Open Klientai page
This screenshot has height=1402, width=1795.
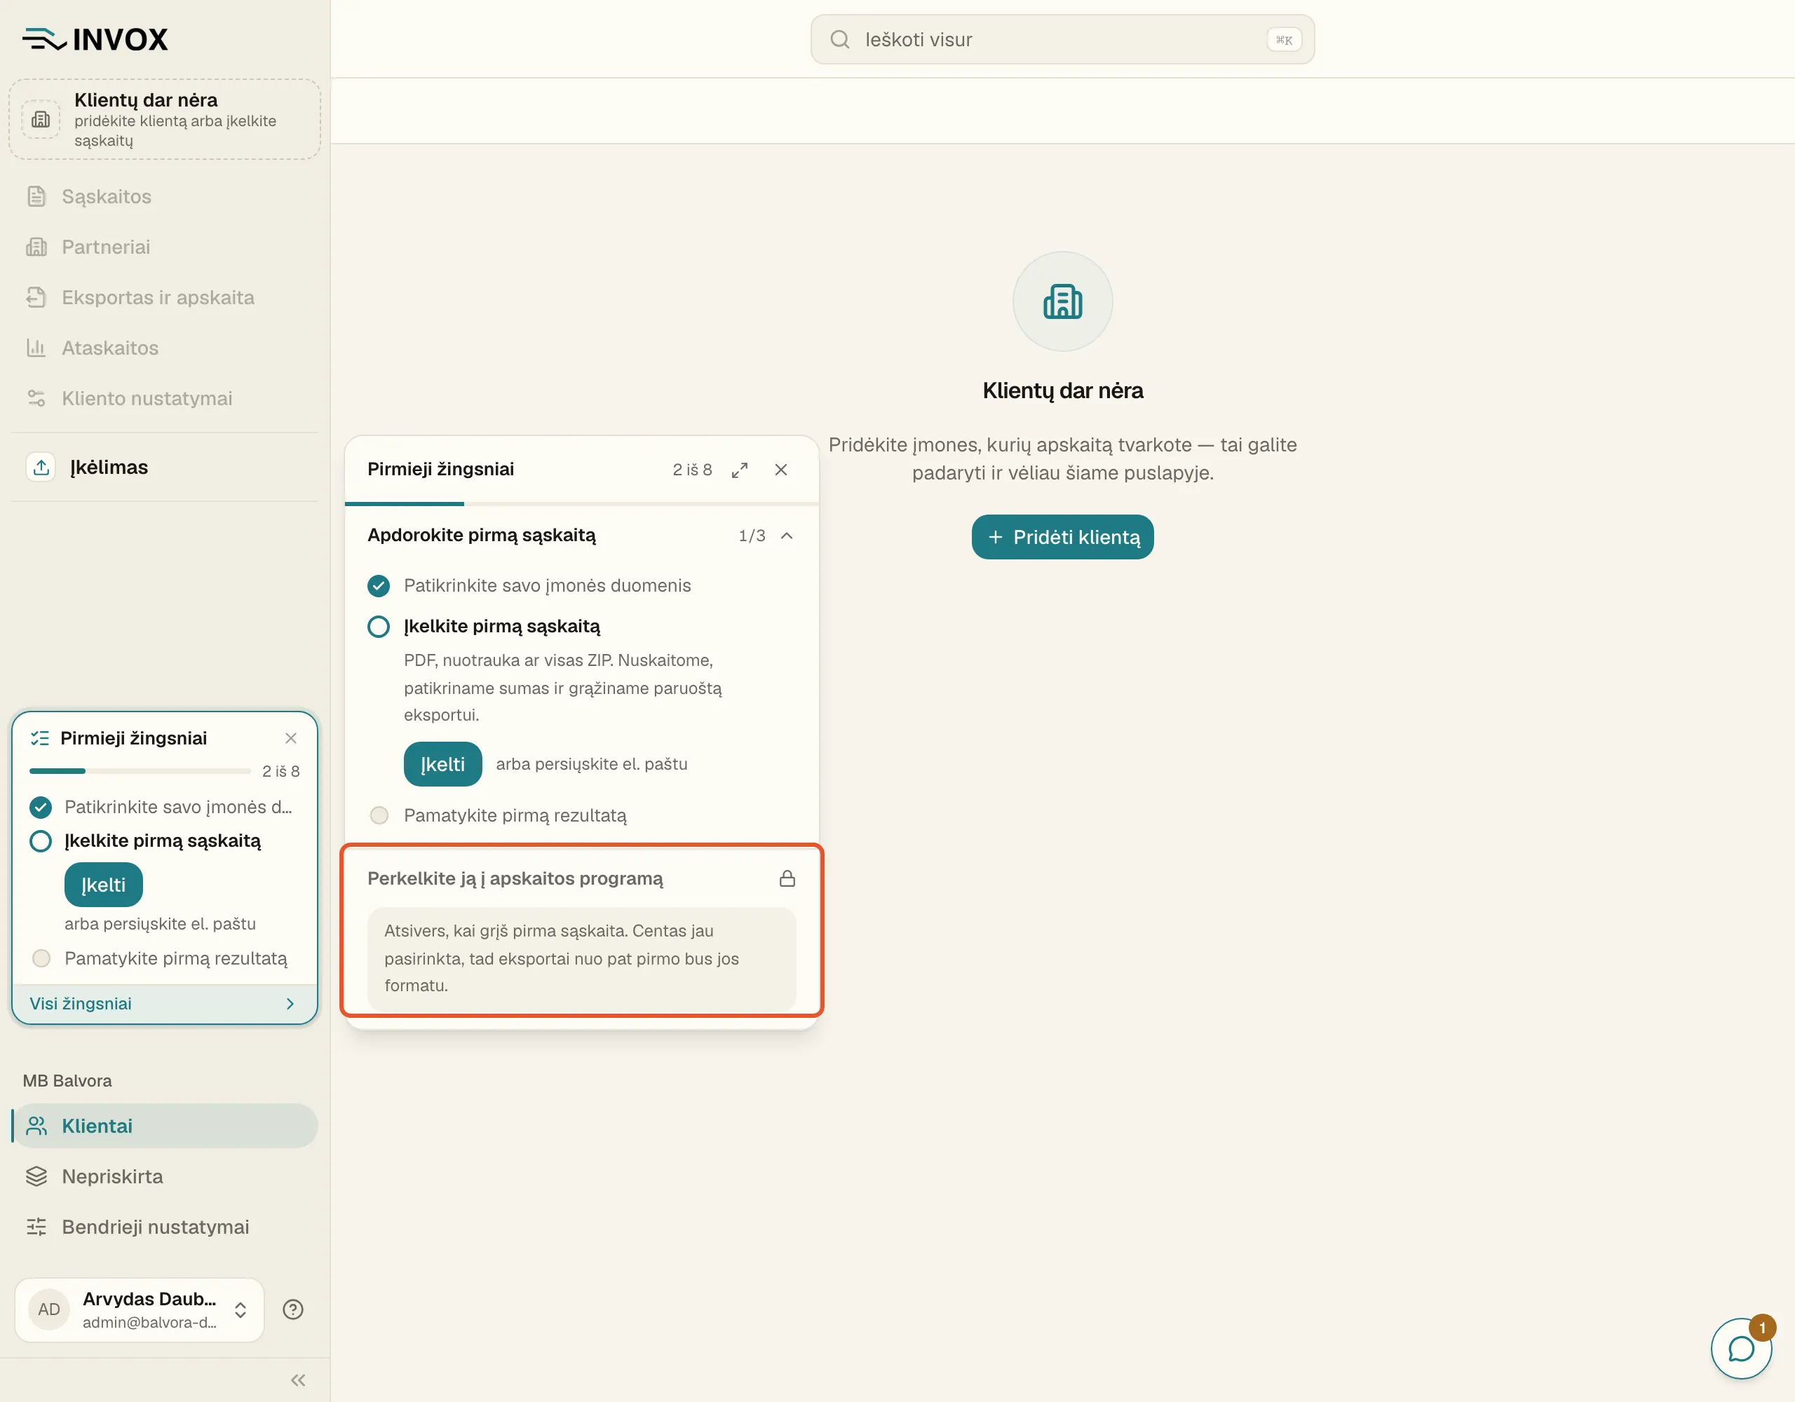[x=164, y=1126]
